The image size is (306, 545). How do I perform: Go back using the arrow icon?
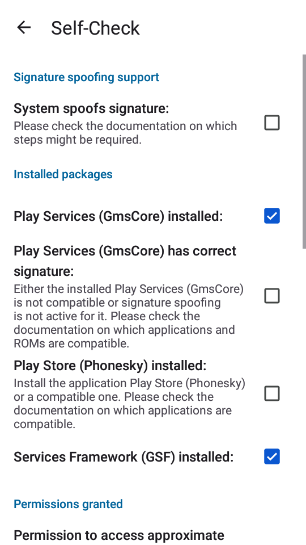pyautogui.click(x=24, y=27)
